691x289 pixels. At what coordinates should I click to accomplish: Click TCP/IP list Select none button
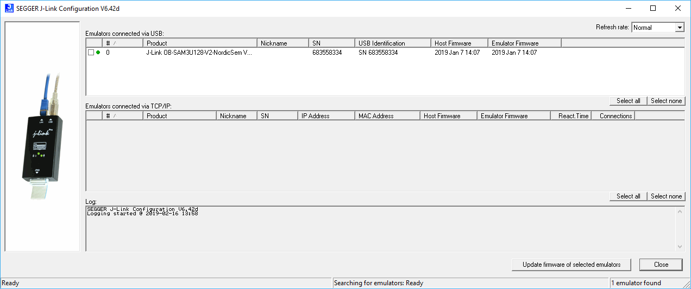coord(666,196)
